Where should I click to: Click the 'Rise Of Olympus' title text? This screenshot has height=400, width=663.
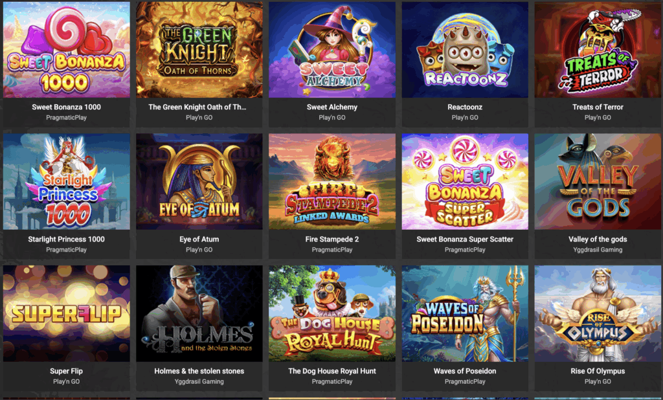(598, 372)
